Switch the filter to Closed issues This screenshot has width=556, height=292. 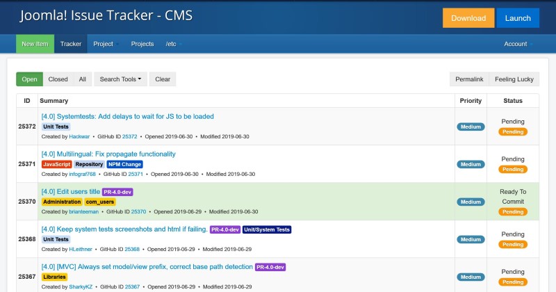tap(58, 79)
